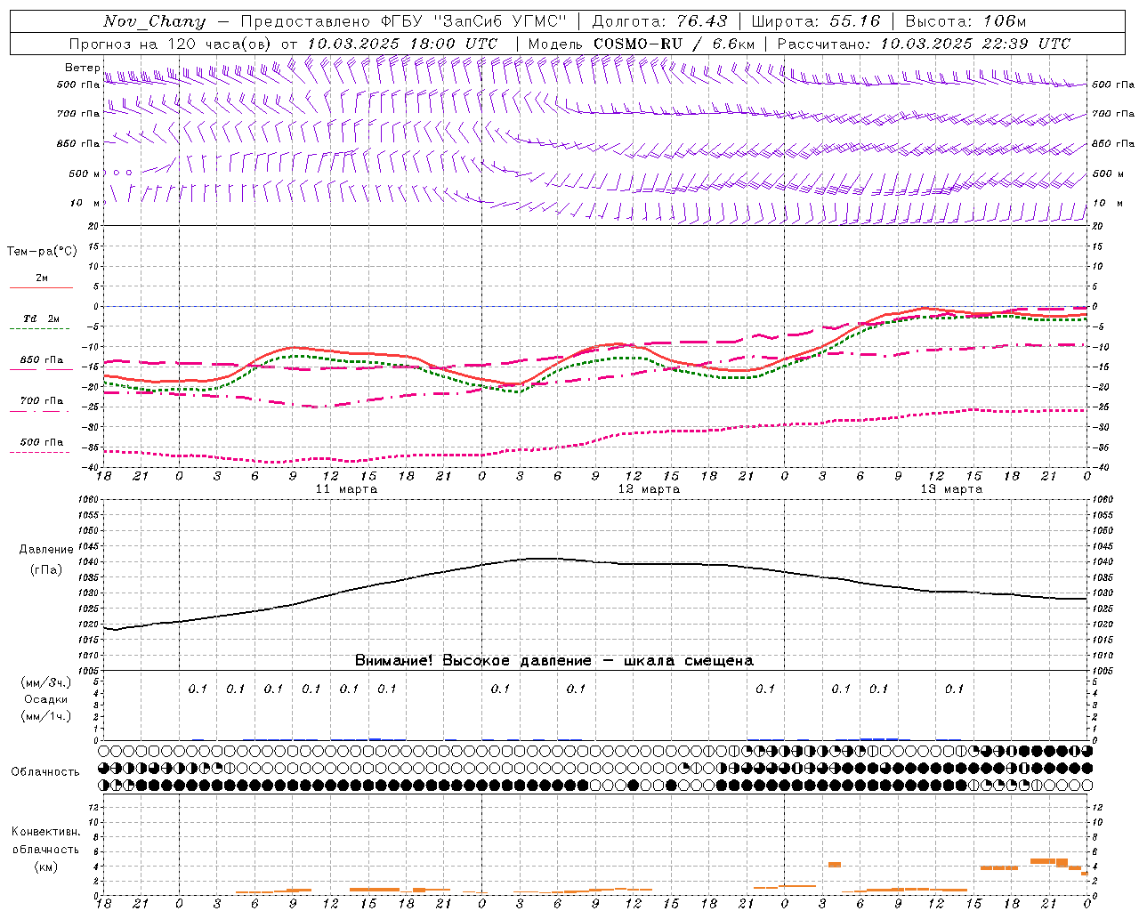Click the Давление pressure panel label
Image resolution: width=1139 pixels, height=911 pixels.
46,550
